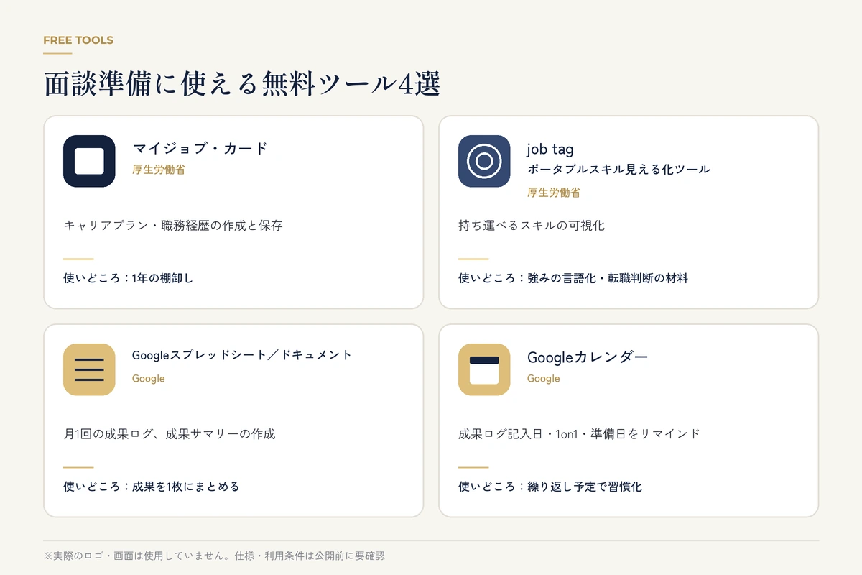The height and width of the screenshot is (575, 862).
Task: Select the Googleスプレッドシート／ドキュメント title
Action: (x=242, y=355)
